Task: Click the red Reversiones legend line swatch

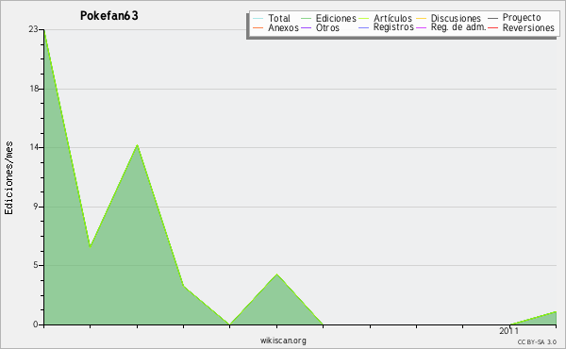Action: pyautogui.click(x=492, y=27)
